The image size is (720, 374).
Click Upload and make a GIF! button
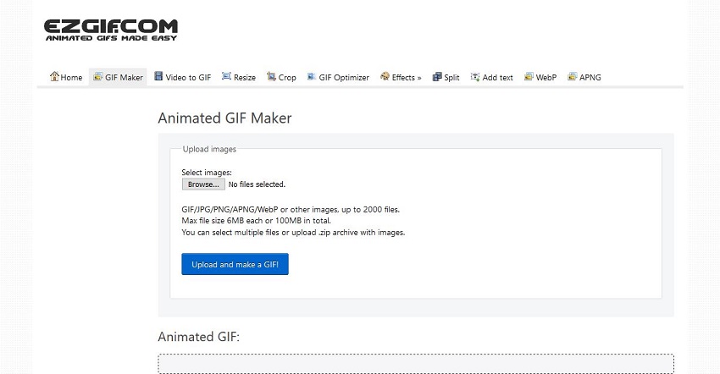tap(235, 264)
